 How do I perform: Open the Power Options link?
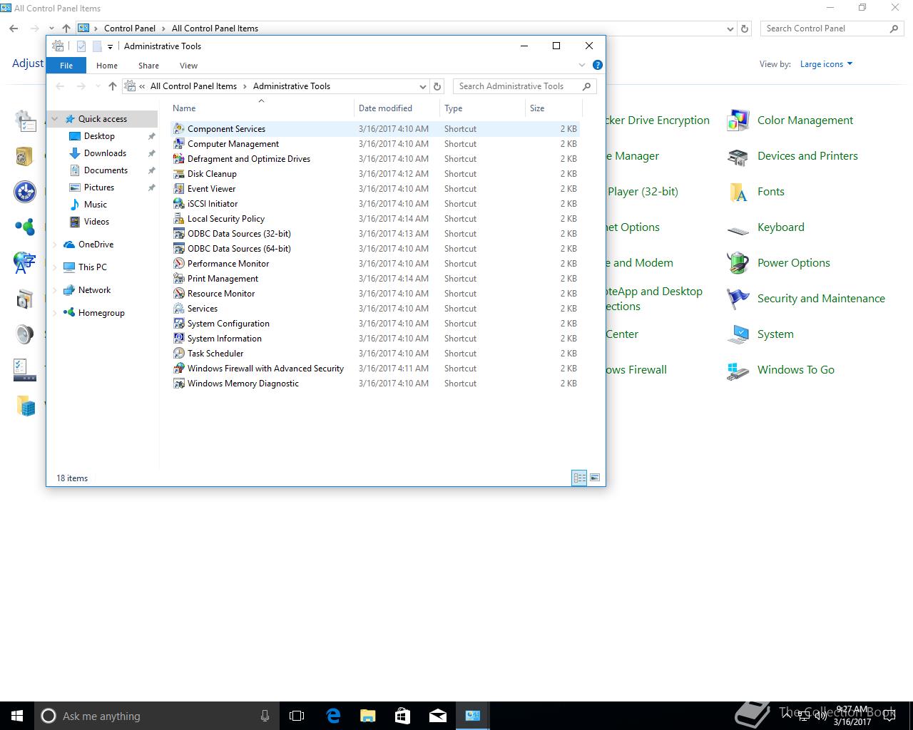[793, 263]
